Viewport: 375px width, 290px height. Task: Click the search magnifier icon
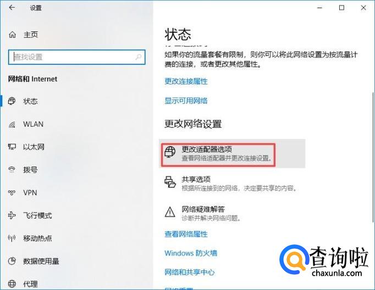[x=138, y=57]
